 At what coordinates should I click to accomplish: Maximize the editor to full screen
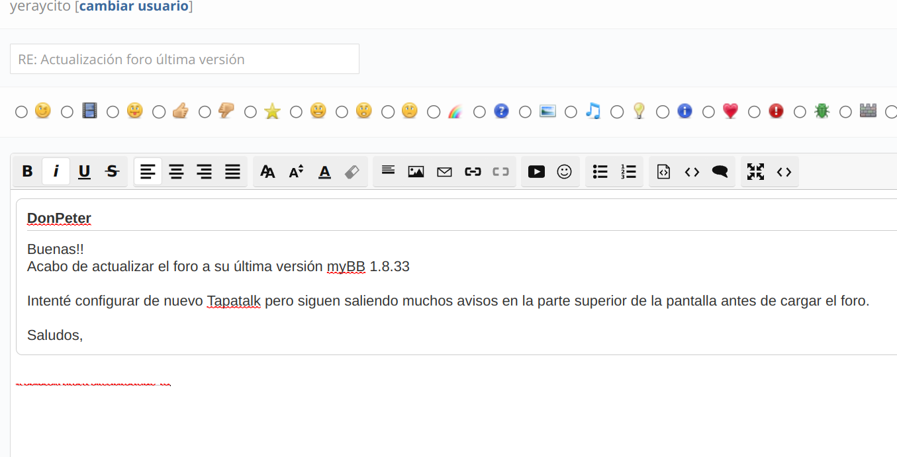click(x=755, y=171)
